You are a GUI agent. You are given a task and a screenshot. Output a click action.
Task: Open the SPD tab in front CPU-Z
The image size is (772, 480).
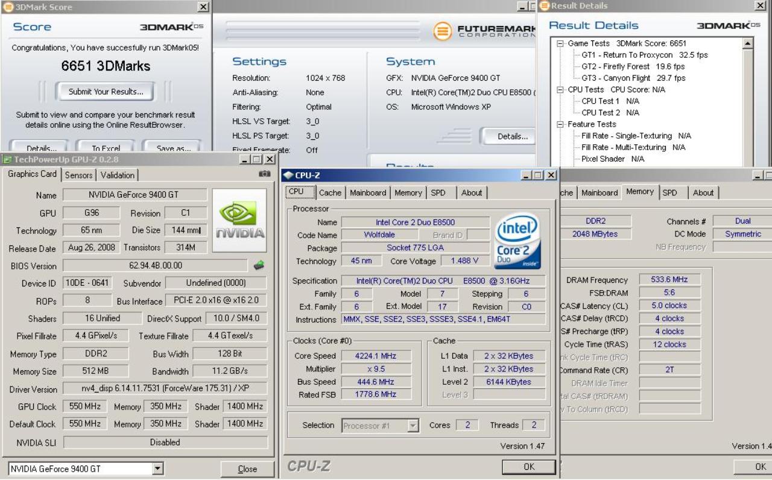pyautogui.click(x=438, y=192)
